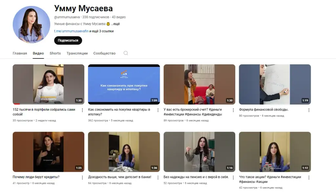Viewport: 336px width, 195px height.
Task: Click the channel name 'Умму Мусаева'
Action: (x=83, y=8)
